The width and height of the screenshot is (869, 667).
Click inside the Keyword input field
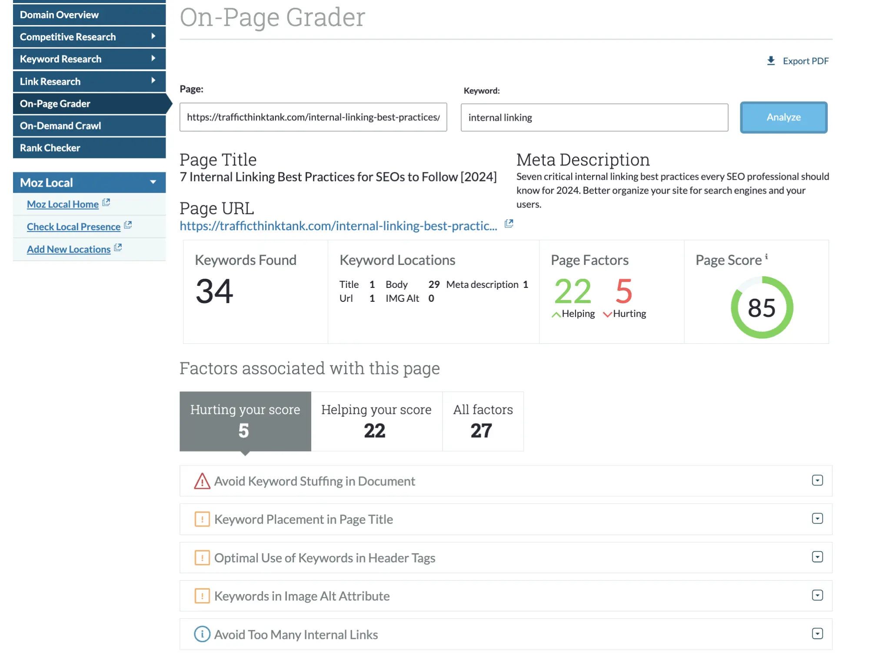tap(594, 117)
